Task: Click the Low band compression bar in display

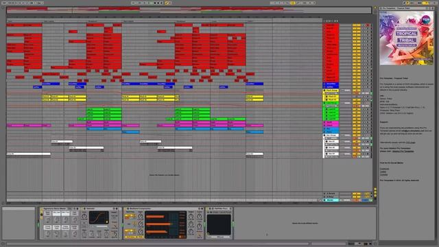Action: pyautogui.click(x=157, y=231)
